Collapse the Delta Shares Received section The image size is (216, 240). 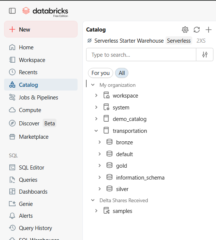click(x=93, y=200)
